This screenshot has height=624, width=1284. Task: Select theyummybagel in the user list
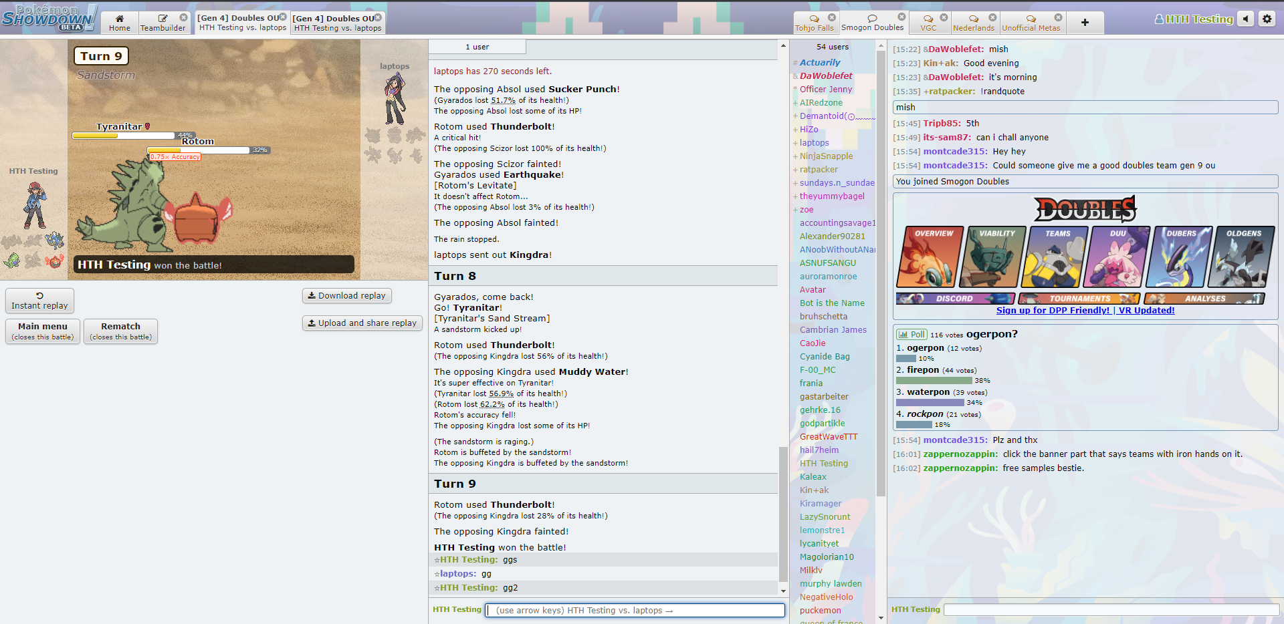tap(832, 196)
